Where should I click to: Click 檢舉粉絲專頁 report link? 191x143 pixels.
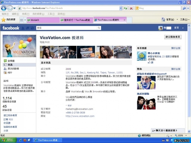pyautogui.click(x=10, y=127)
